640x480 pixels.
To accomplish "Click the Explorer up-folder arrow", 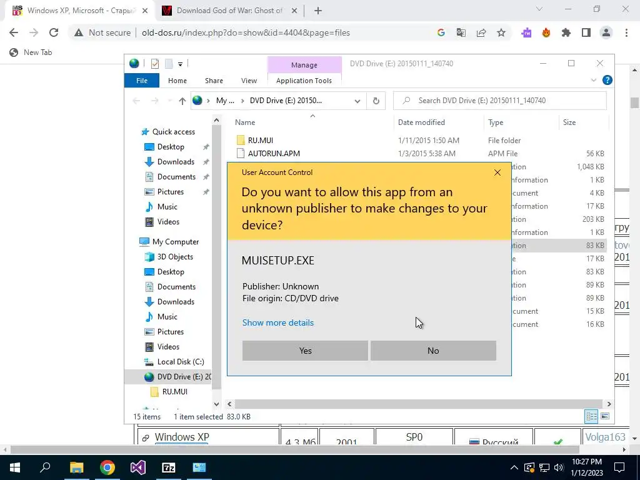I will (182, 101).
